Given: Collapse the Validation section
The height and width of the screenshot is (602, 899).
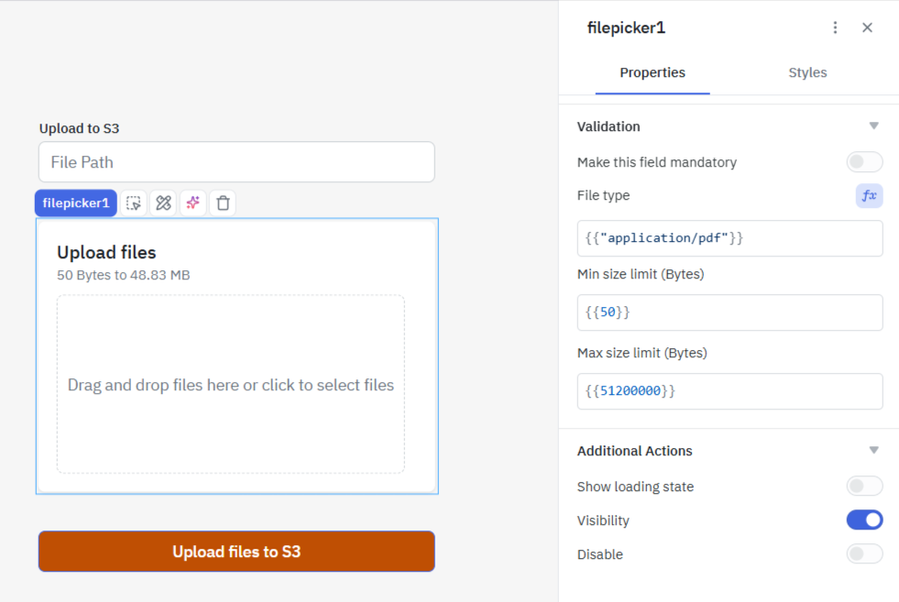Looking at the screenshot, I should click(x=873, y=126).
